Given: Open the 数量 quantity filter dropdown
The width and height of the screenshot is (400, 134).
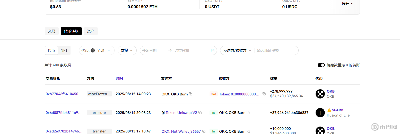Looking at the screenshot, I should coord(127,50).
